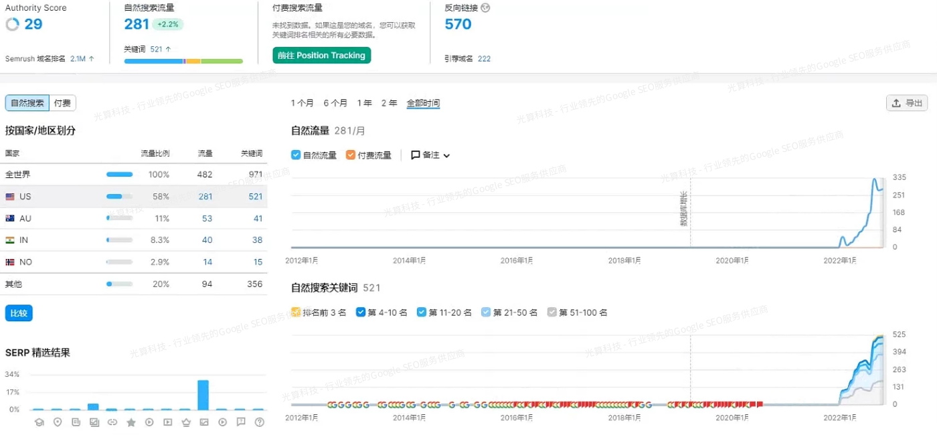
Task: Click the question mark SERP feature icon
Action: point(260,422)
